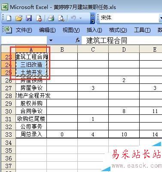Click cell containing 土地开发
162x172 pixels.
click(31, 72)
